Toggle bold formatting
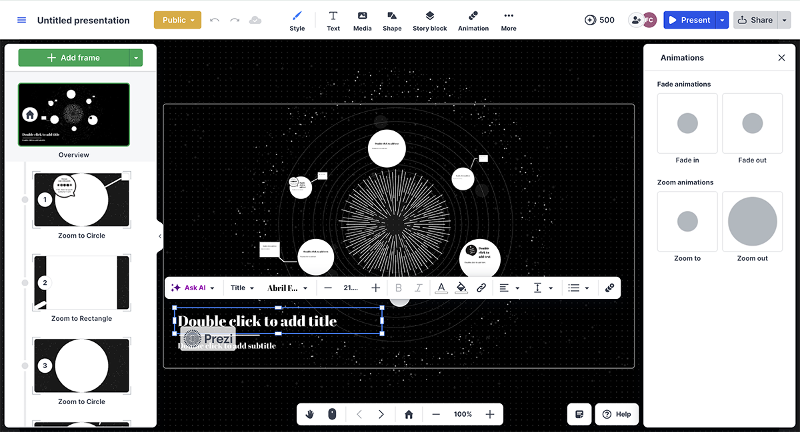 pos(399,288)
